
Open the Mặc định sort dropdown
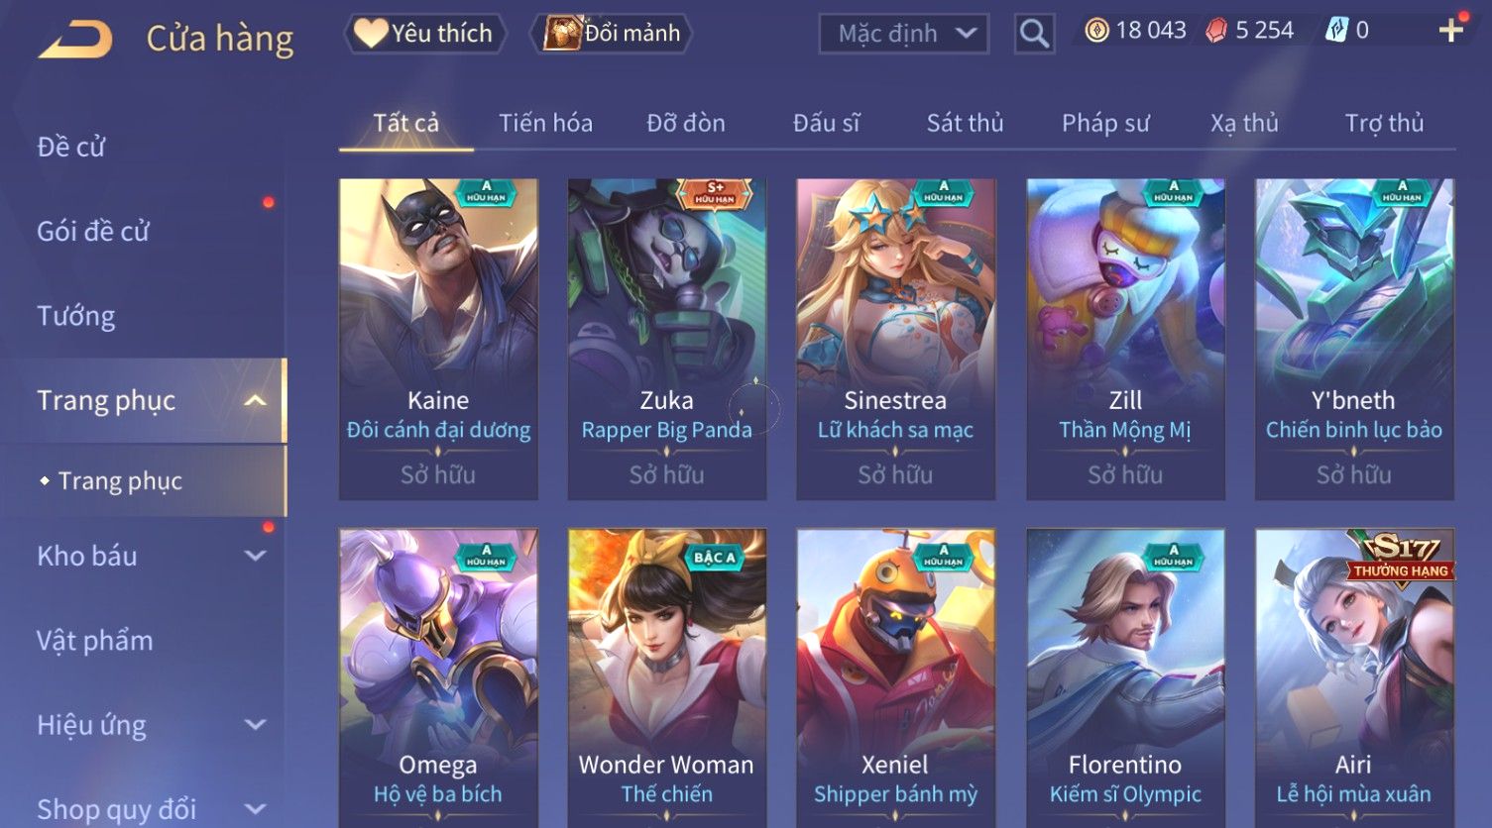pyautogui.click(x=903, y=34)
